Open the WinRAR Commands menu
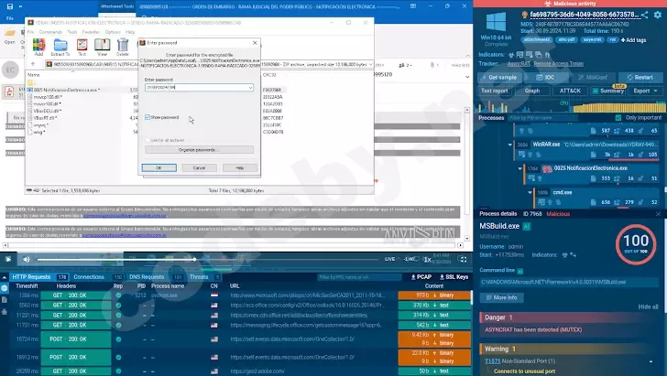 tap(50, 32)
